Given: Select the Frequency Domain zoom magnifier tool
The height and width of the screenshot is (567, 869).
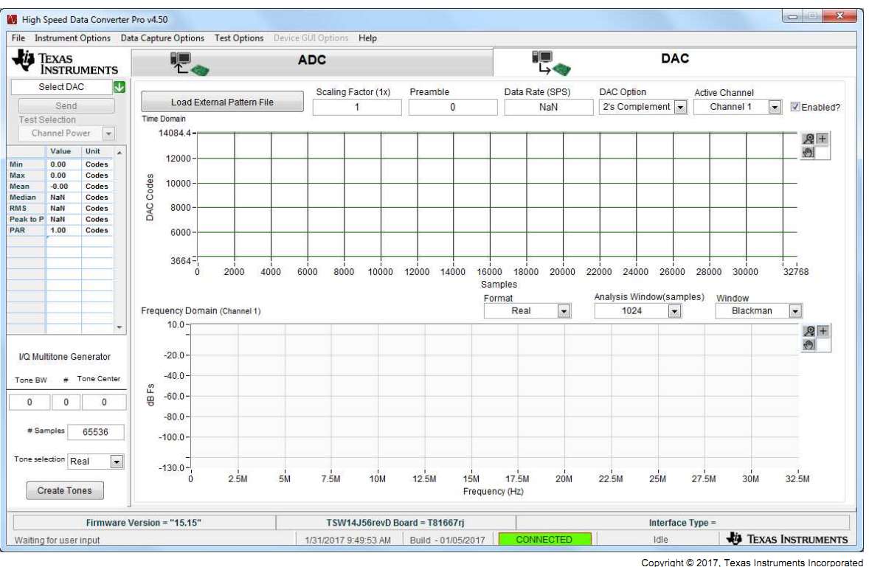Looking at the screenshot, I should click(809, 332).
